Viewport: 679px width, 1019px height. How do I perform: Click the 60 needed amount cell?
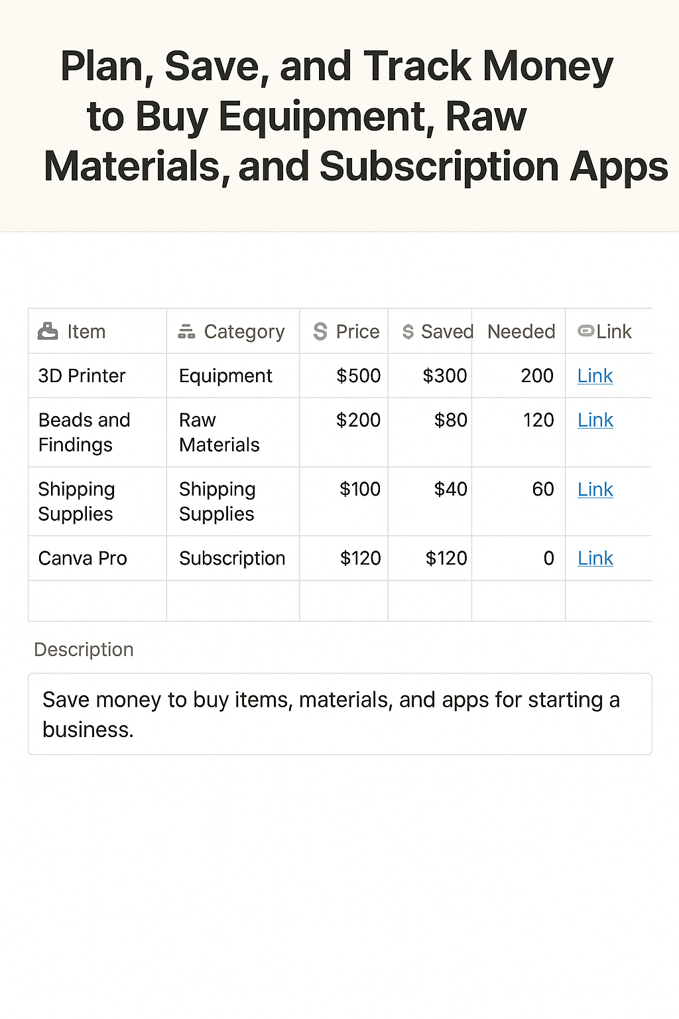coord(542,490)
